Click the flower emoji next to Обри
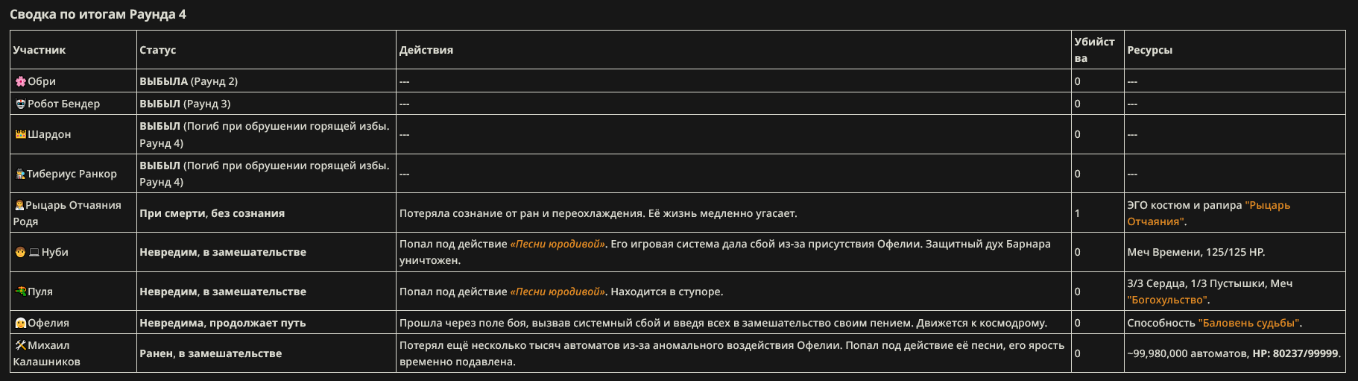Screen dimensions: 1358x381 coord(21,81)
